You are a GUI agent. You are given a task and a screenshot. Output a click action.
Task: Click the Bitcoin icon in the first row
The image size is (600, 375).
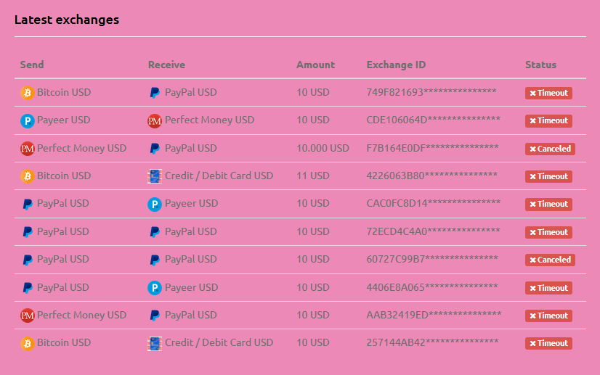point(27,93)
